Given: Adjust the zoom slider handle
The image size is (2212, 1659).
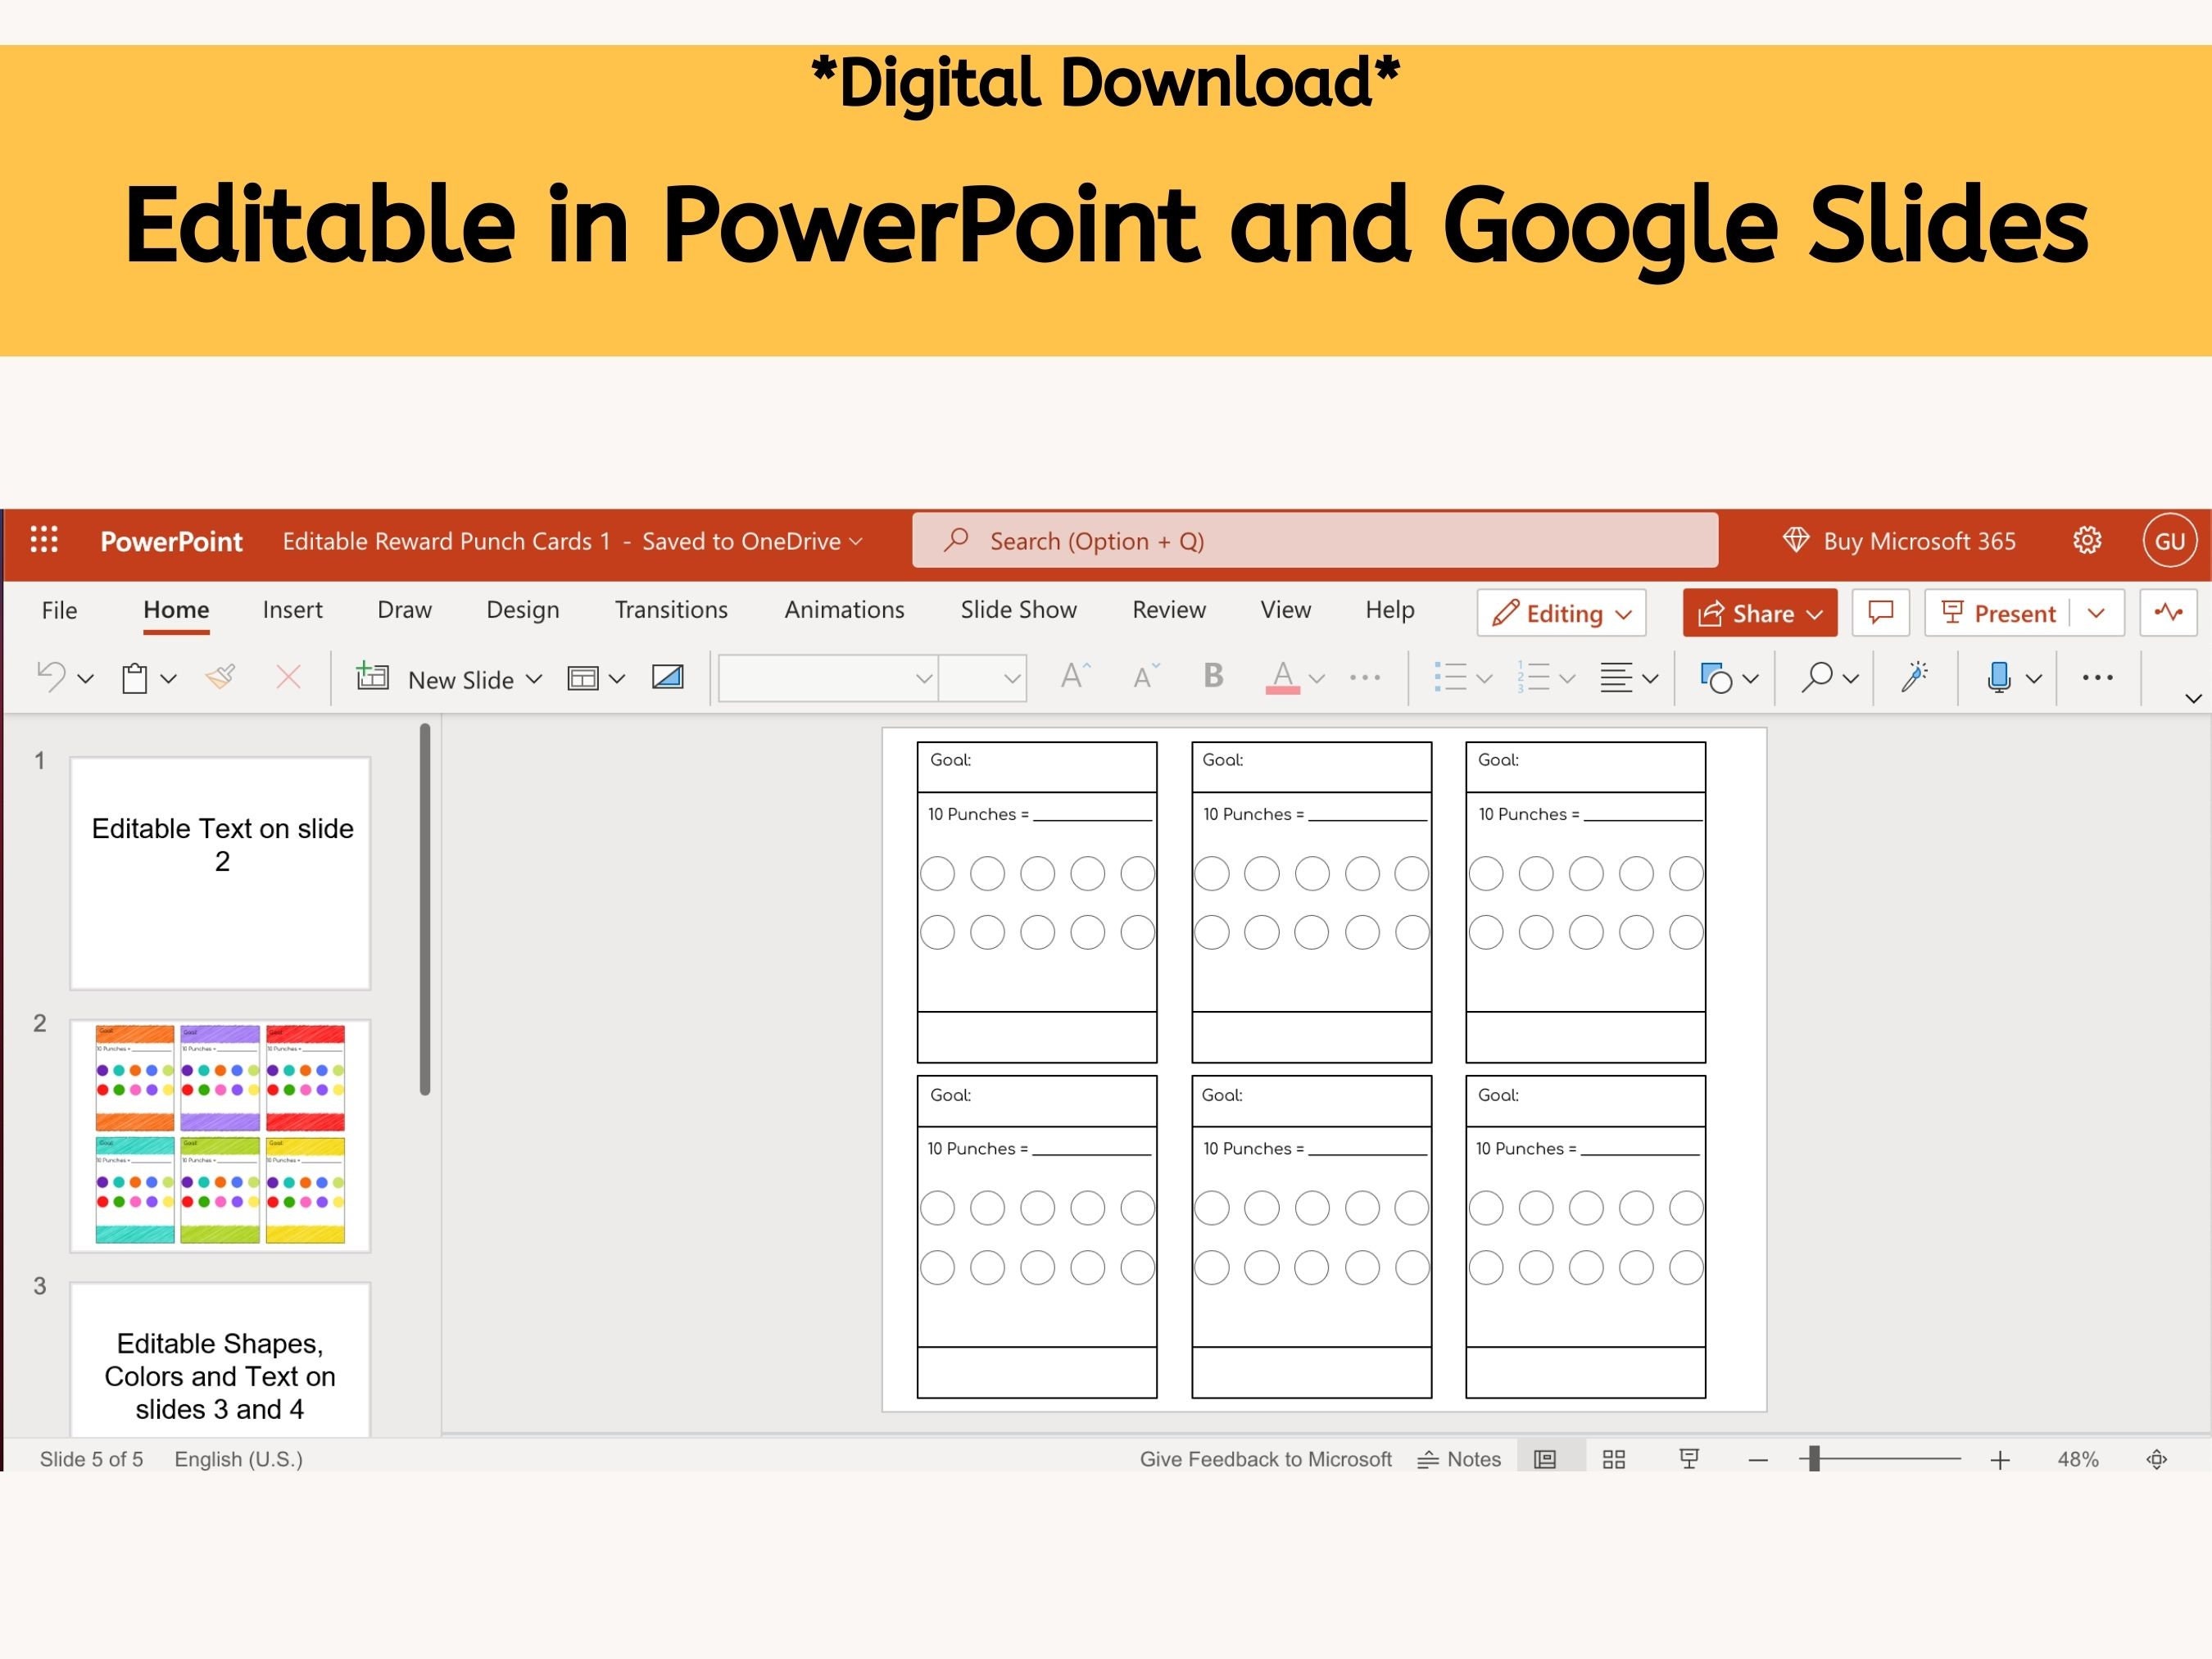Looking at the screenshot, I should click(x=1814, y=1459).
